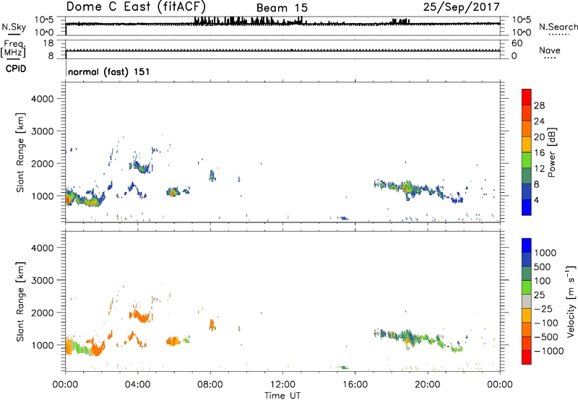
Task: Pick the red top swatch of Power colorbar
Action: pos(527,97)
